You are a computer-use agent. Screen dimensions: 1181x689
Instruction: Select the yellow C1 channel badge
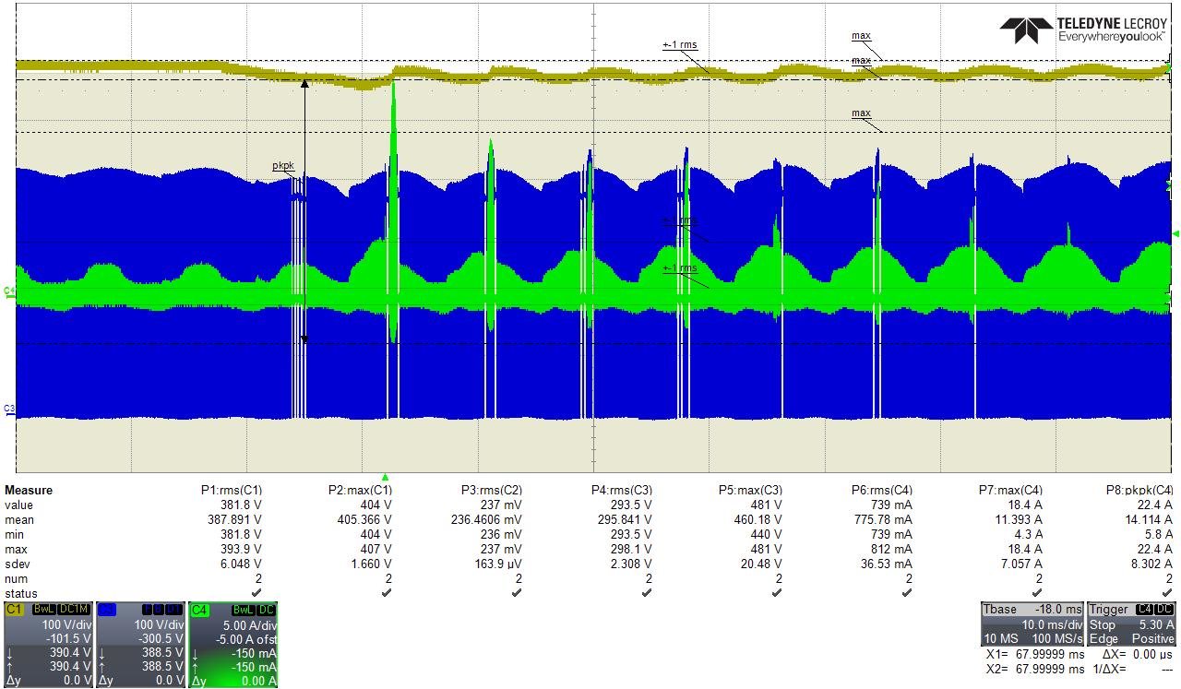coord(14,610)
